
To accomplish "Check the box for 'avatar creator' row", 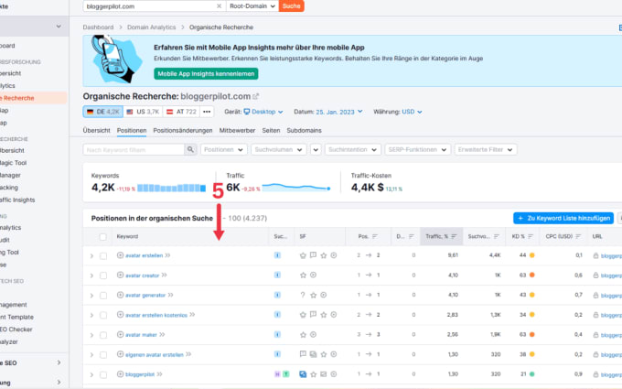I will (x=103, y=276).
